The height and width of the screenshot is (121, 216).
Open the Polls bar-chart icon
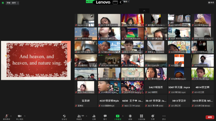coord(94,117)
